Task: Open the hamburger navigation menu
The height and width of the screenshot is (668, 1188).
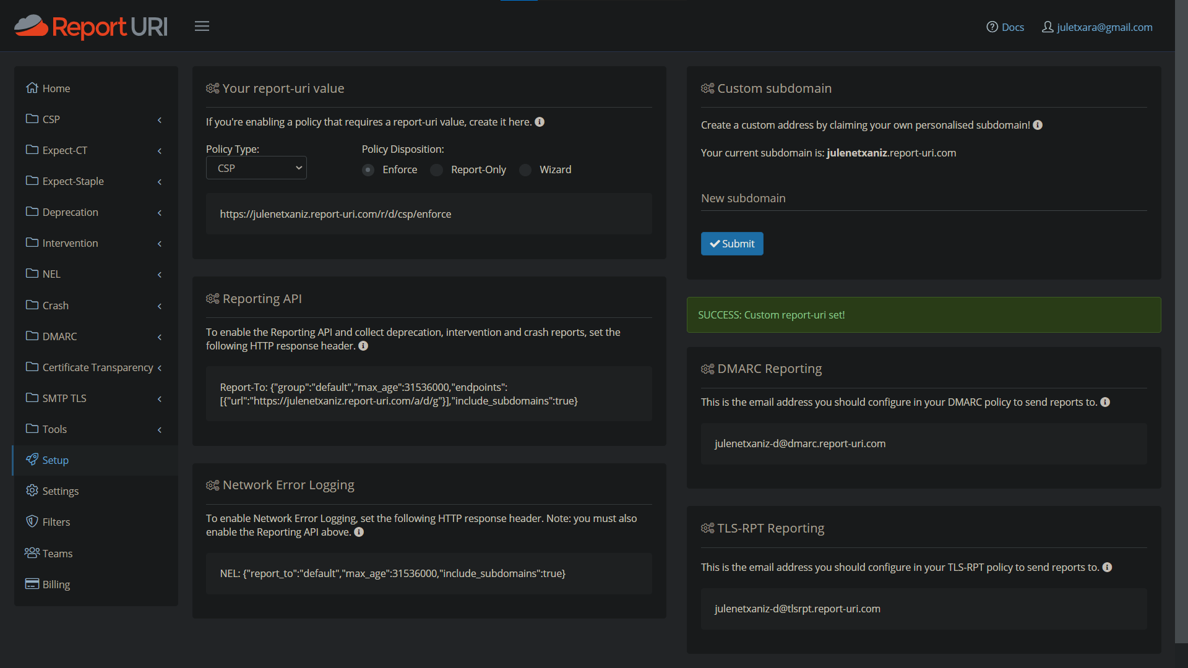Action: (x=202, y=26)
